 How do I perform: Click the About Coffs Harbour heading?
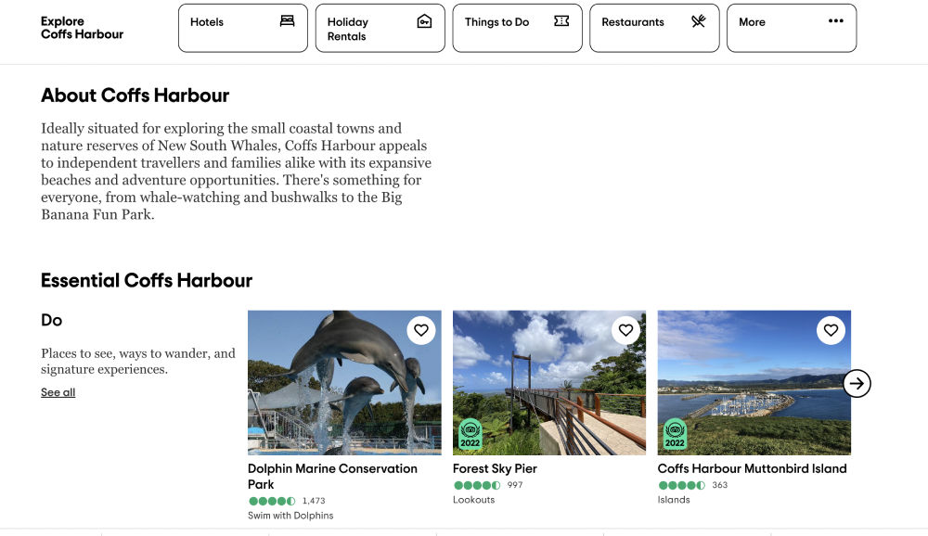pyautogui.click(x=135, y=96)
